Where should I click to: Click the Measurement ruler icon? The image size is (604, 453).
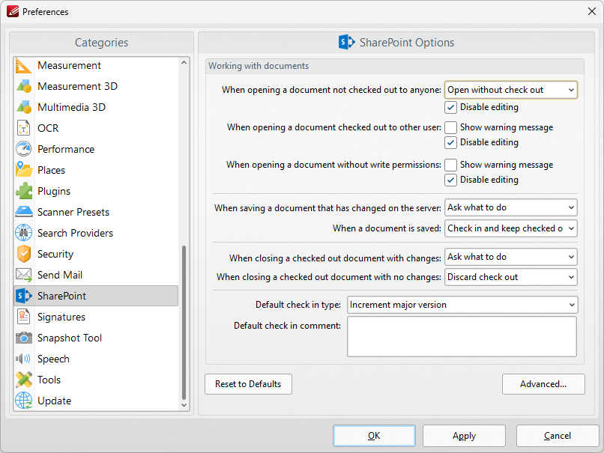[x=24, y=65]
